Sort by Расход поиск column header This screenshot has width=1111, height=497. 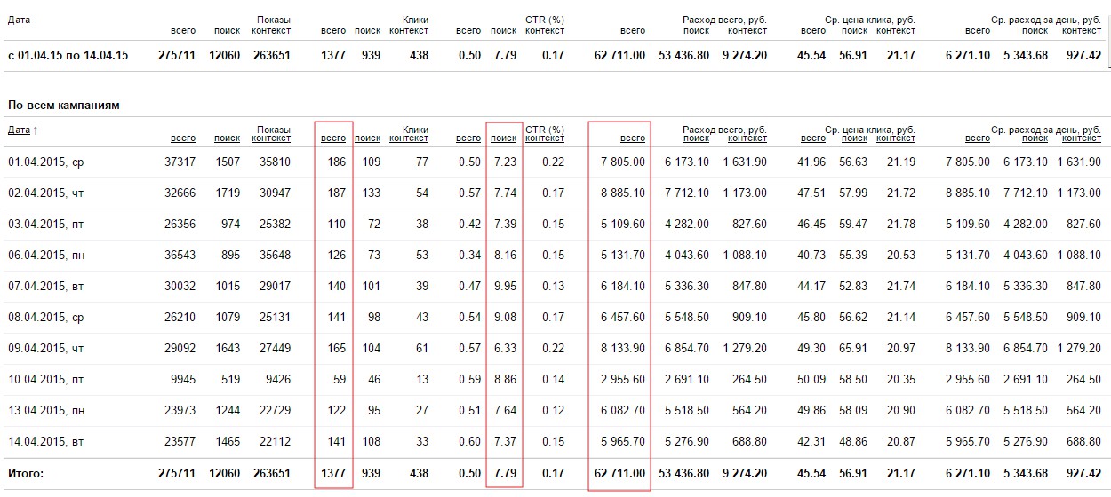point(696,138)
